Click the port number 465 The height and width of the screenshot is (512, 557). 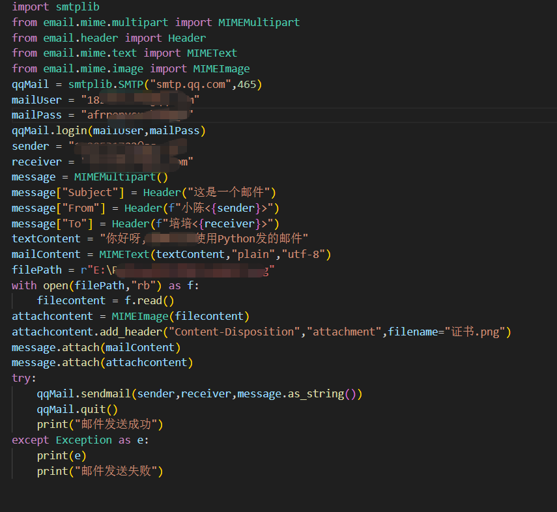tap(246, 85)
